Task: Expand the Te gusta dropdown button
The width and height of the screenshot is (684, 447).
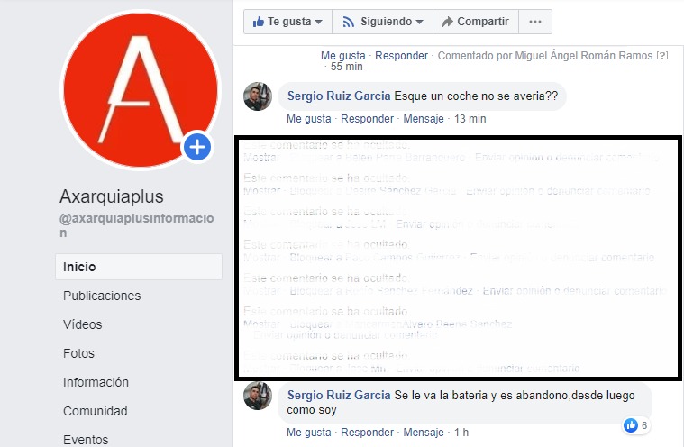Action: (287, 22)
